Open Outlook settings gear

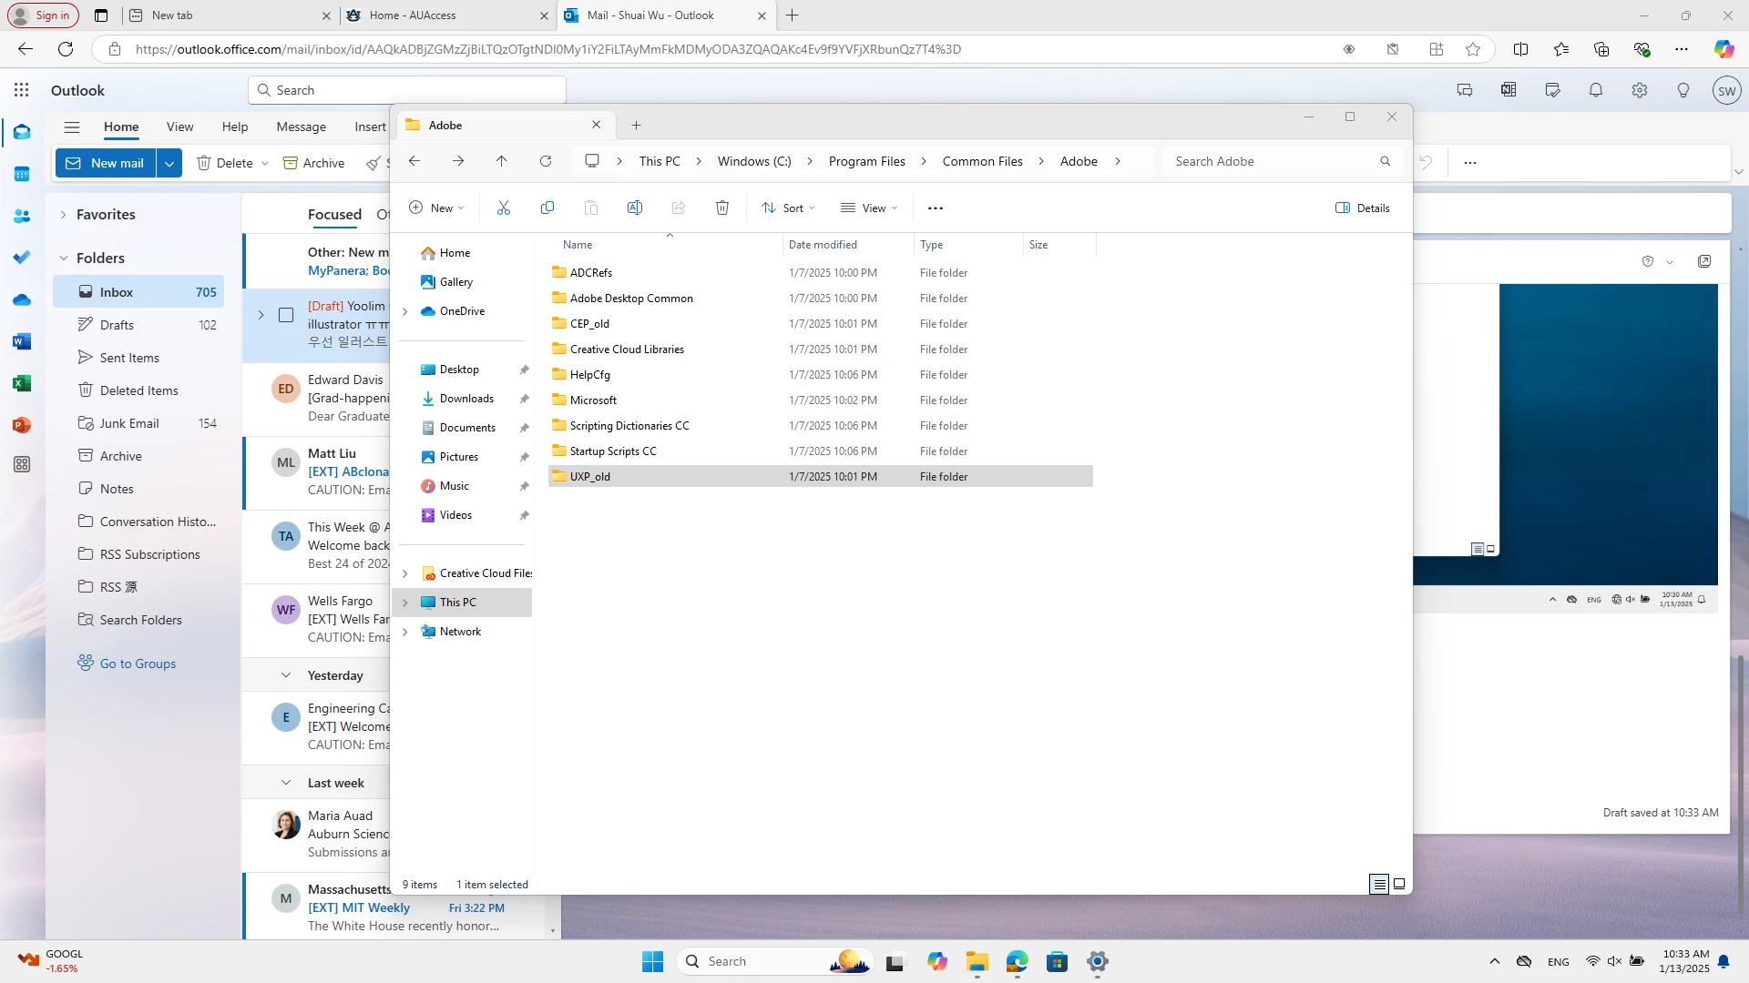(1640, 90)
